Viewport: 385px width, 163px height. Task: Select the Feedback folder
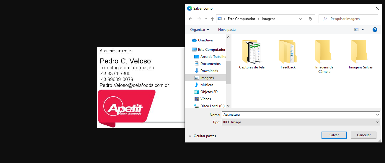click(288, 55)
